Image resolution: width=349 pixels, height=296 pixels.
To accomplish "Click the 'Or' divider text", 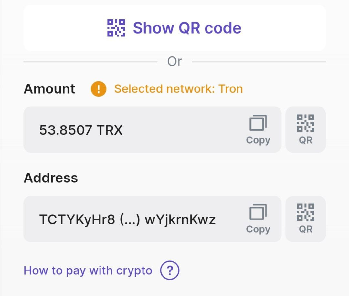I will click(x=174, y=61).
